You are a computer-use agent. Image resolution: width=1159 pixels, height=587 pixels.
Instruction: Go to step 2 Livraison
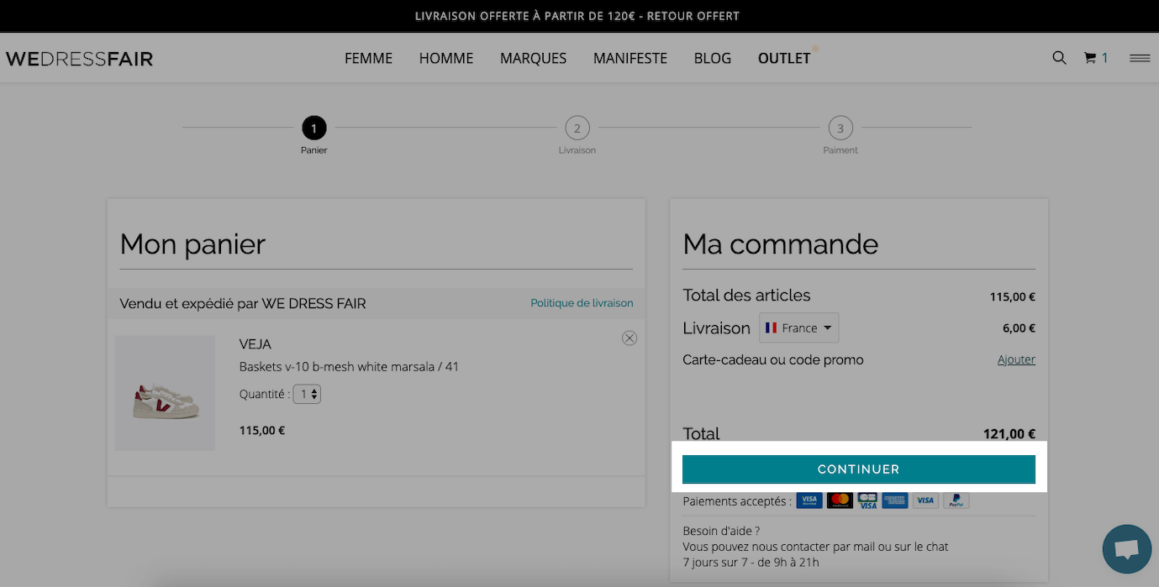[x=577, y=128]
